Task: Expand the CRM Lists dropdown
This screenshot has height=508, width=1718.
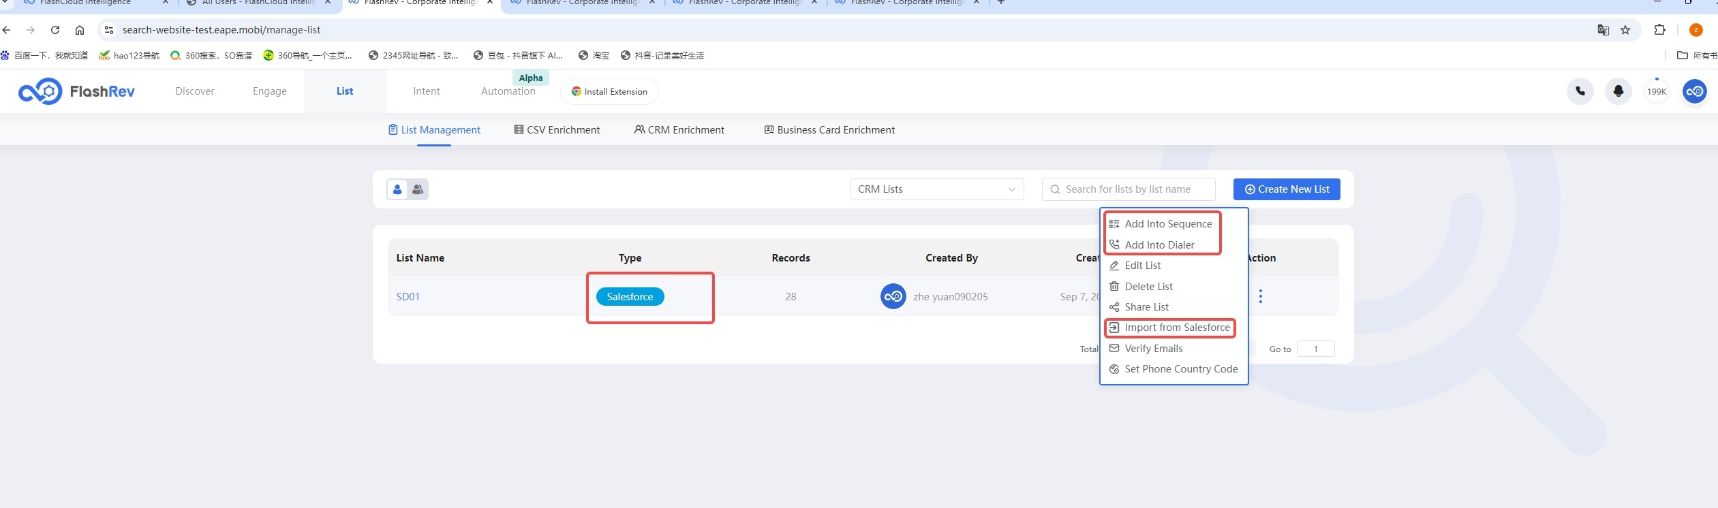Action: point(937,189)
